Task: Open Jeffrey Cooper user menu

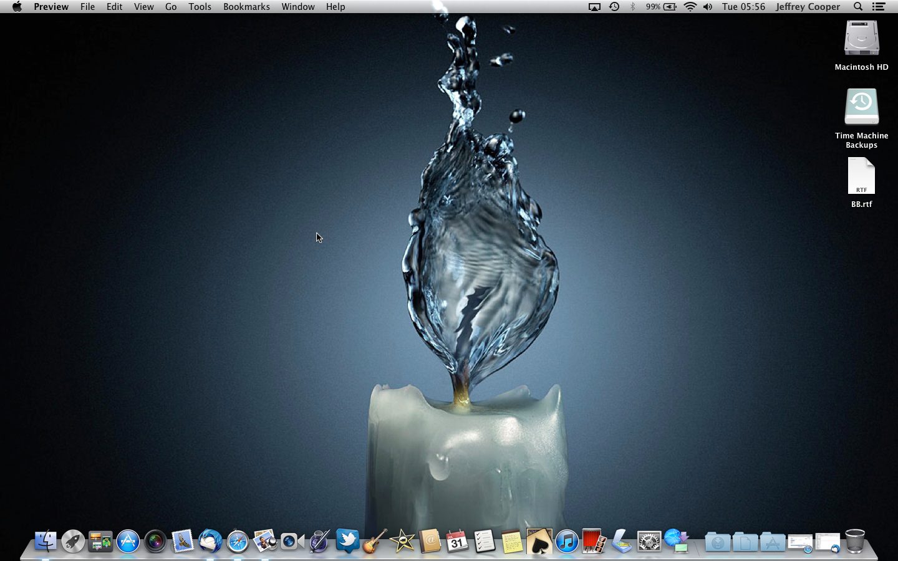Action: 808,7
